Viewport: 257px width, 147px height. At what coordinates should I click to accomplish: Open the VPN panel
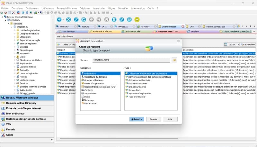(x=27, y=124)
